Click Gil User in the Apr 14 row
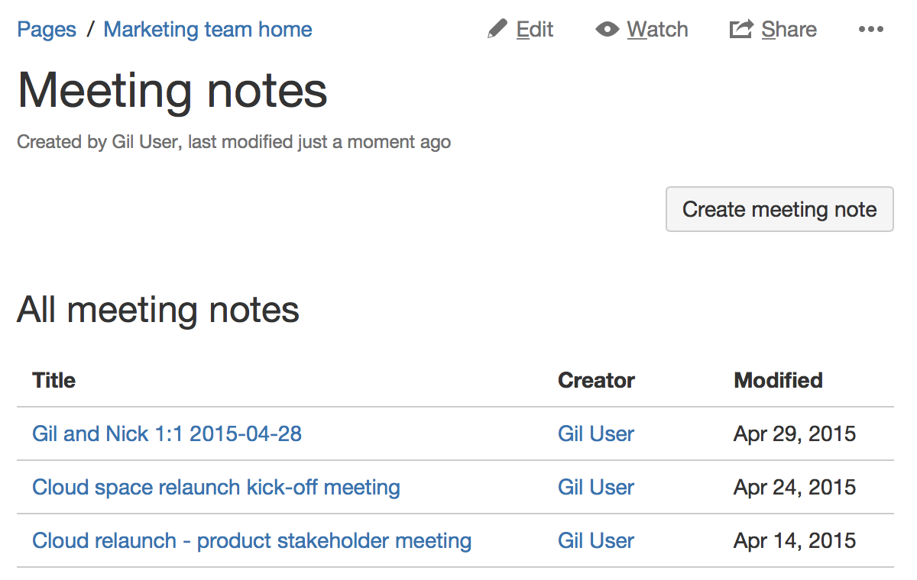The image size is (917, 580). pos(596,540)
